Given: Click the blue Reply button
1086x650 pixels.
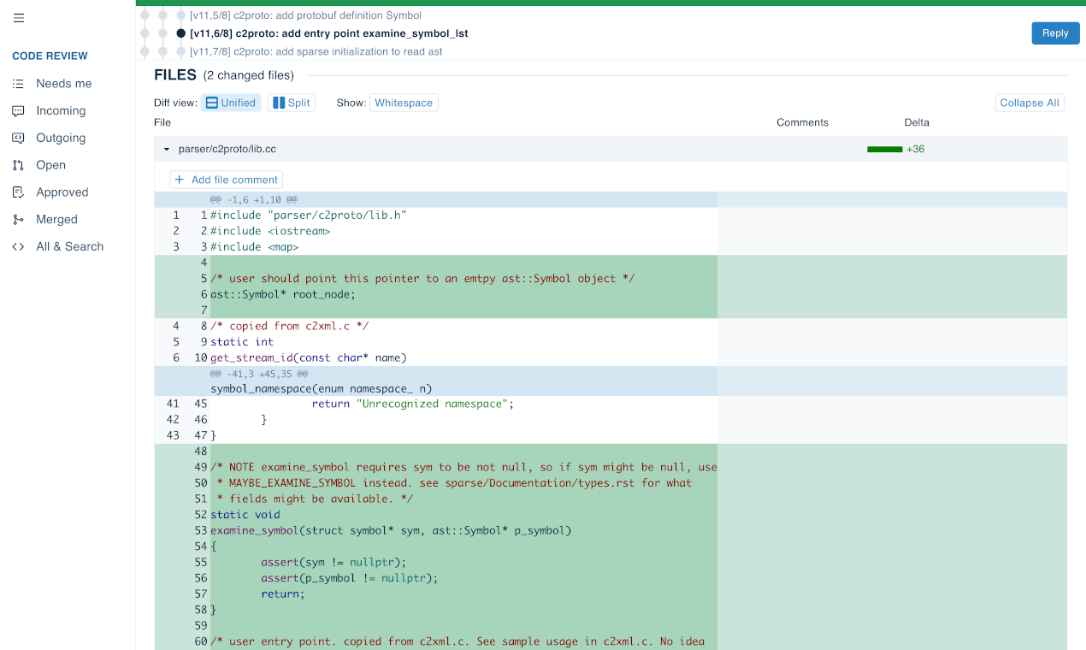Looking at the screenshot, I should 1055,33.
